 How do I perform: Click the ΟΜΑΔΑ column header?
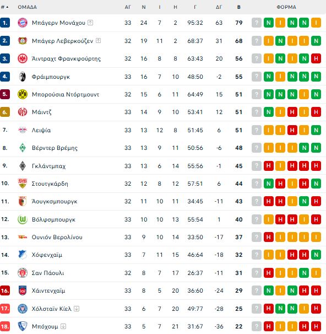coord(27,7)
